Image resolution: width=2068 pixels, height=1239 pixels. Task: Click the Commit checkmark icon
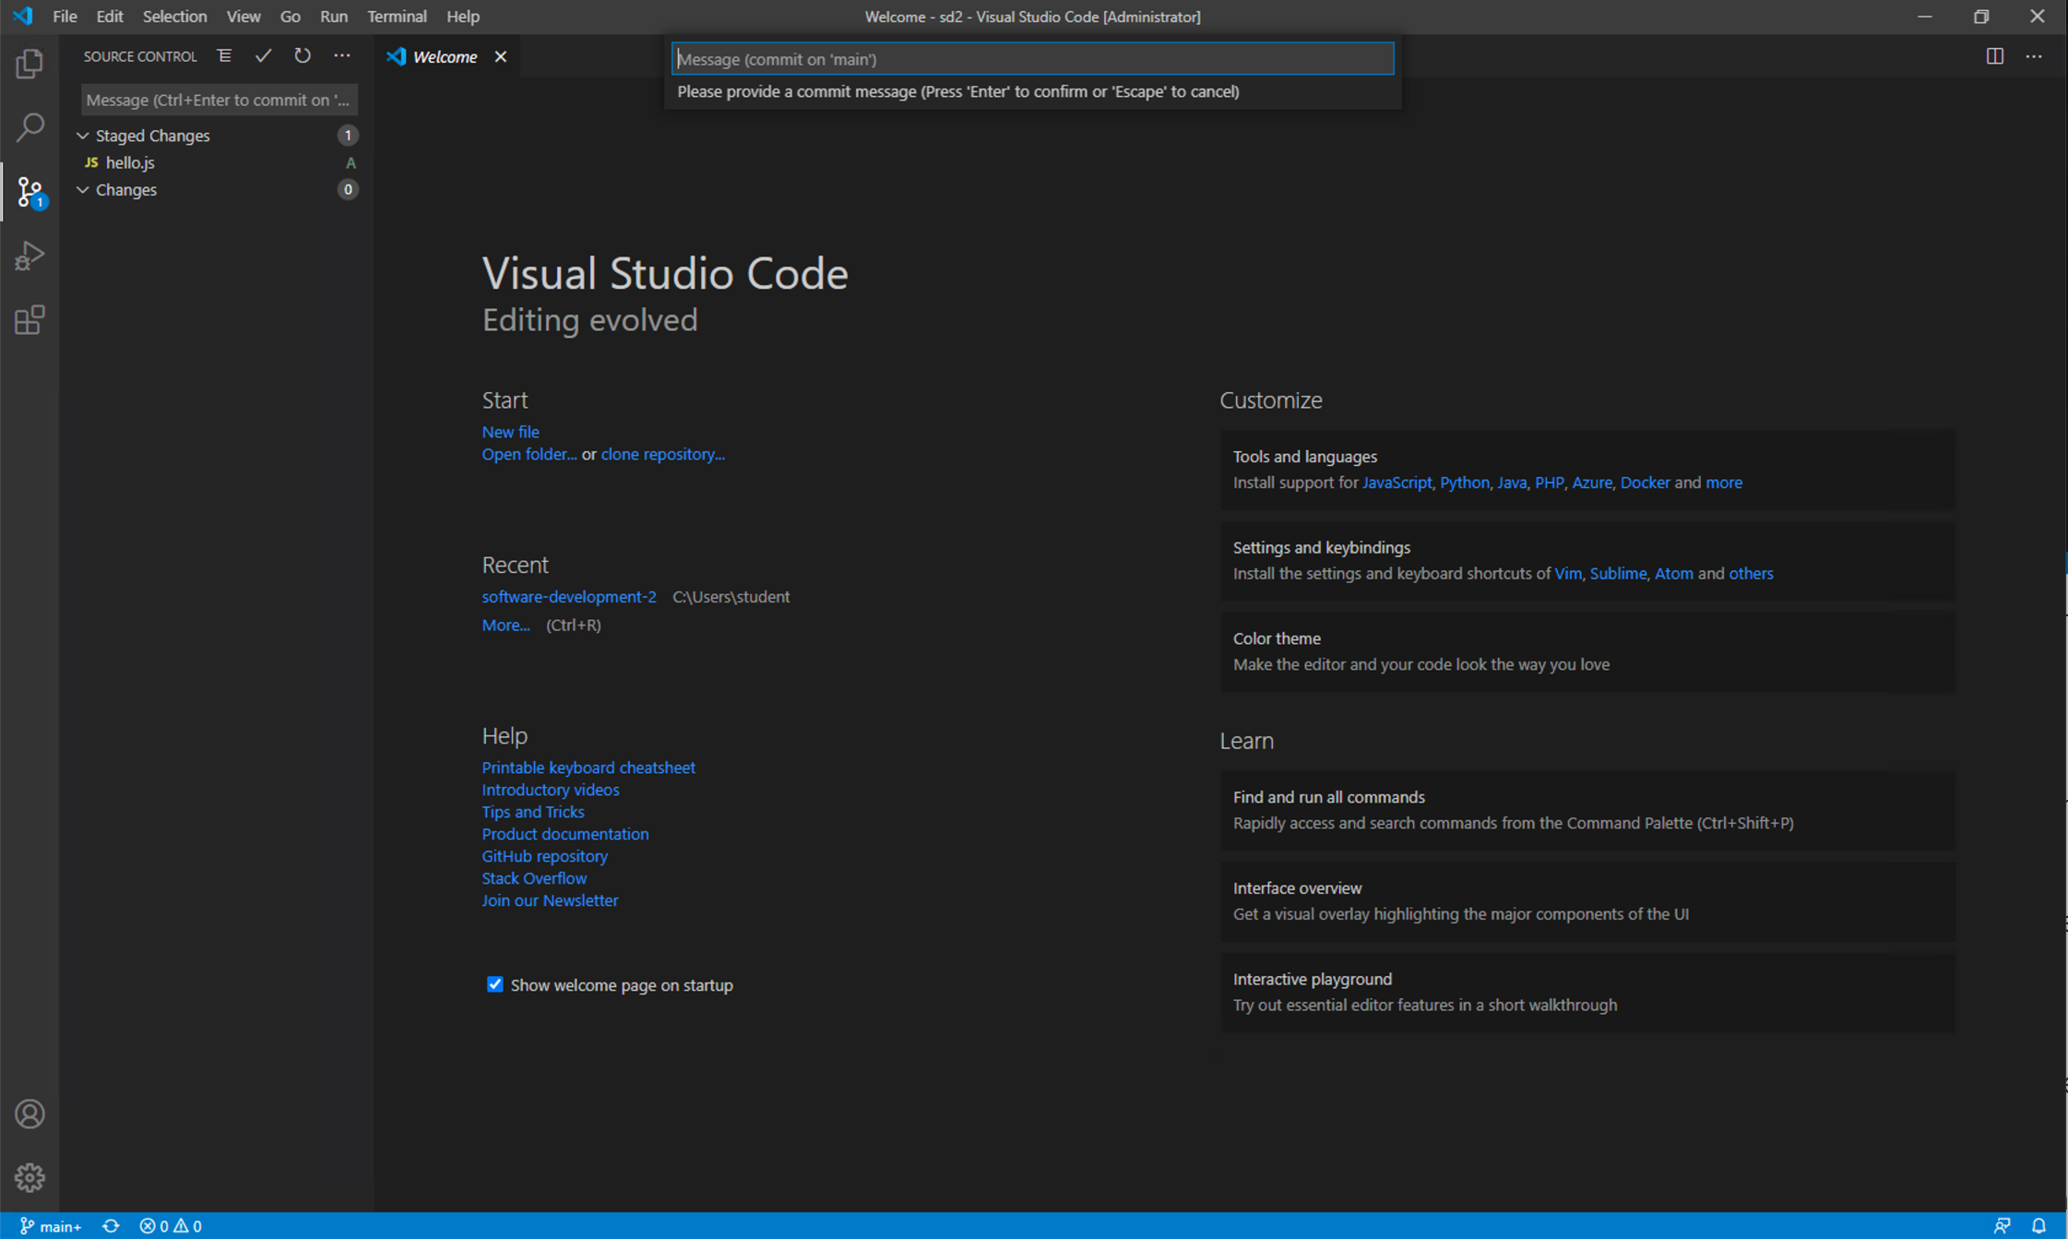click(264, 56)
